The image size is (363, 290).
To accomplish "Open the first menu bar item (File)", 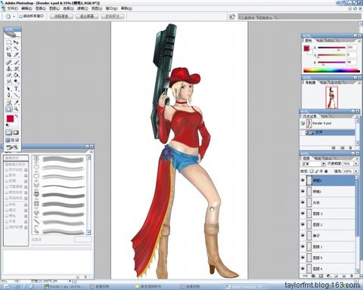I will click(x=12, y=8).
